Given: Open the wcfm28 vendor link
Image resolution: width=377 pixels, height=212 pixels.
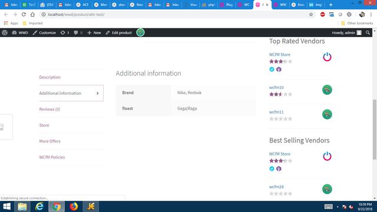Looking at the screenshot, I should point(276,187).
